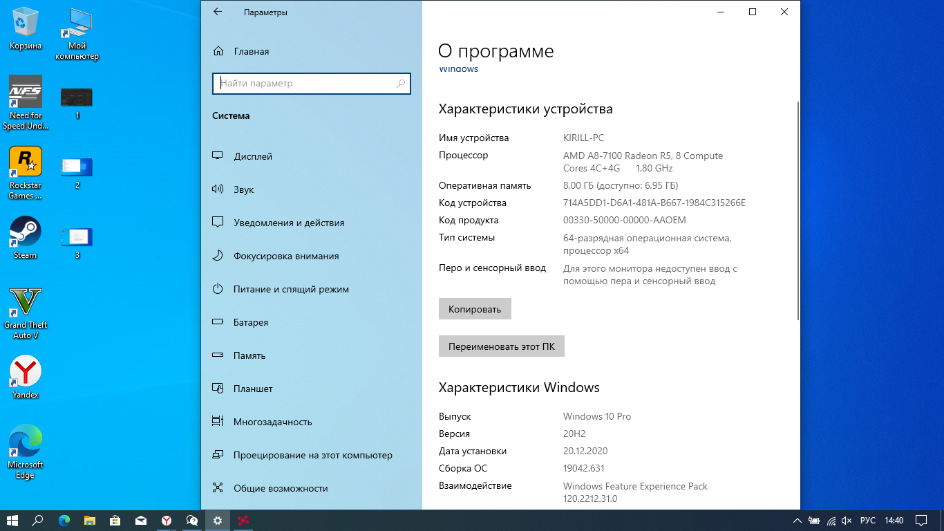Open Фокусировка внимания section
The width and height of the screenshot is (944, 531).
(311, 256)
